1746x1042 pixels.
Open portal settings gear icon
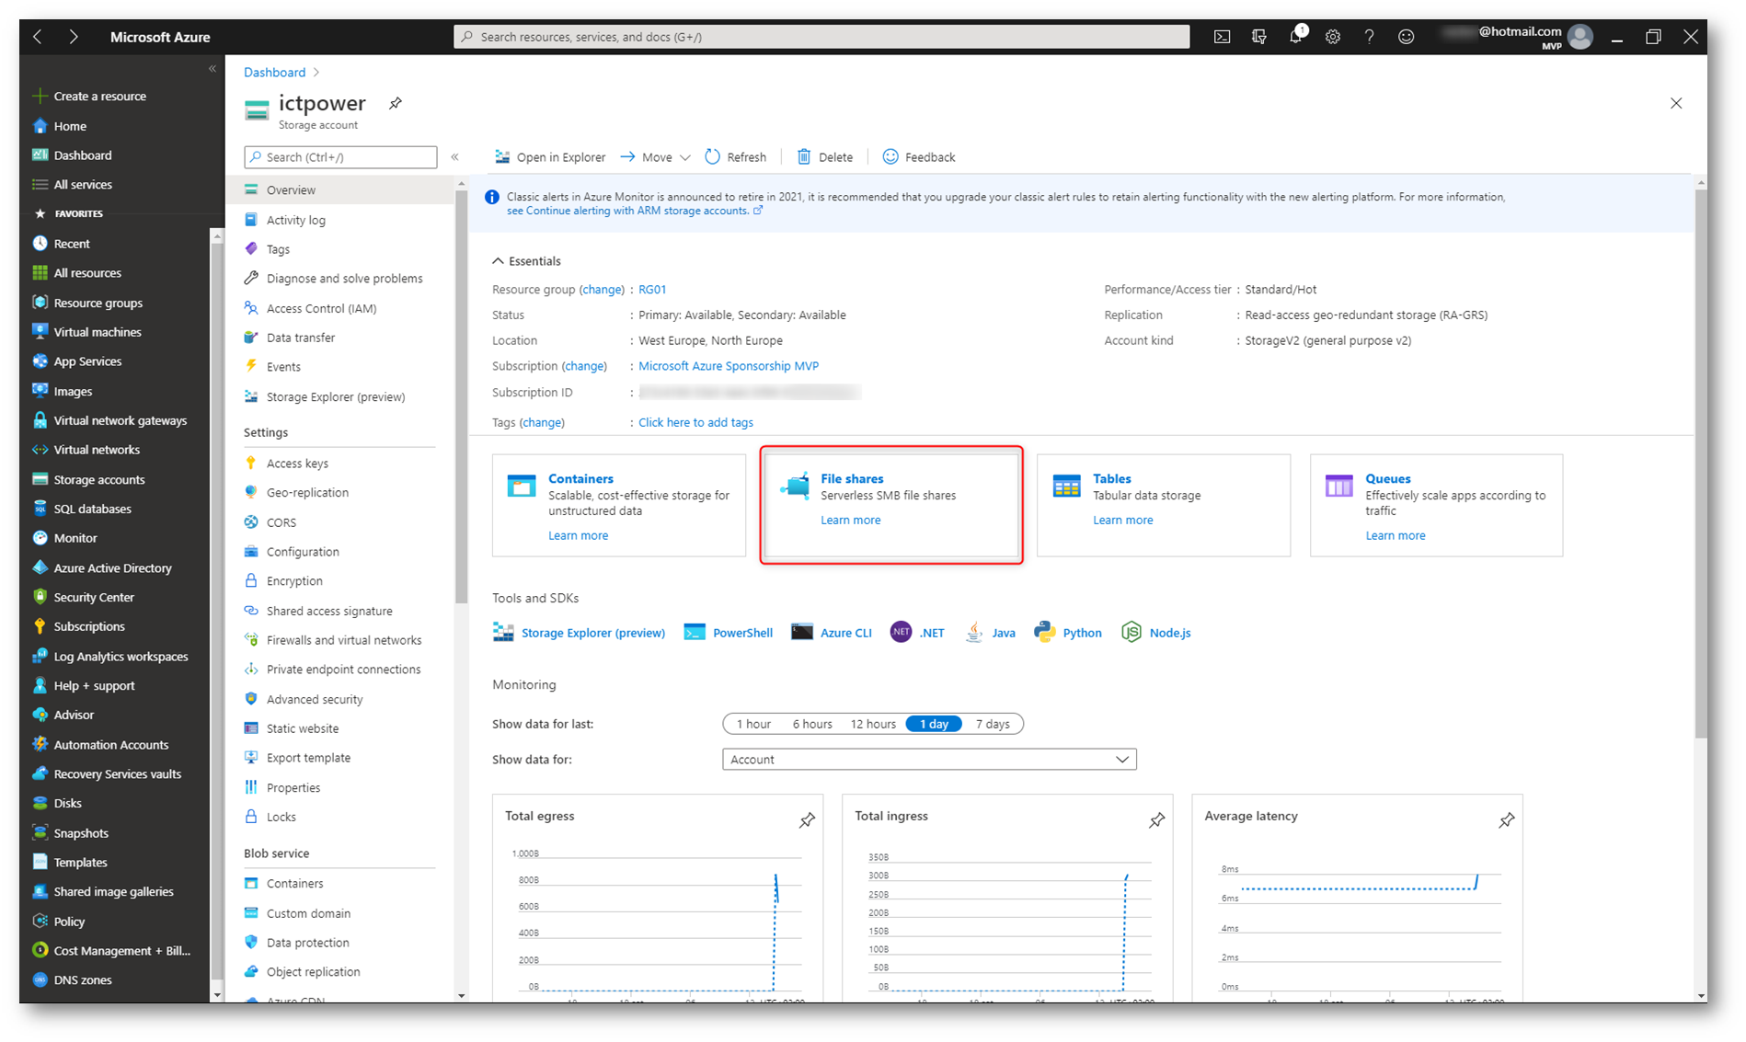1333,37
